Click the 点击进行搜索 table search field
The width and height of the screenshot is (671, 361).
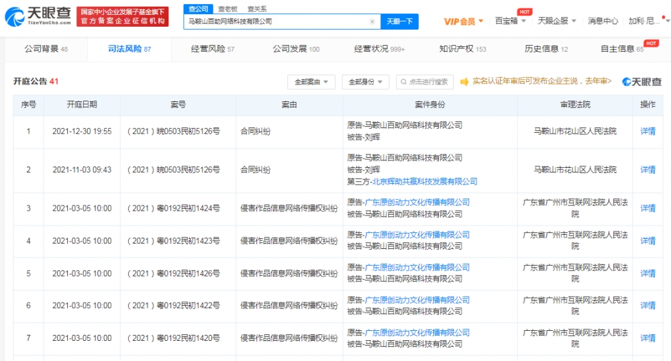point(425,82)
